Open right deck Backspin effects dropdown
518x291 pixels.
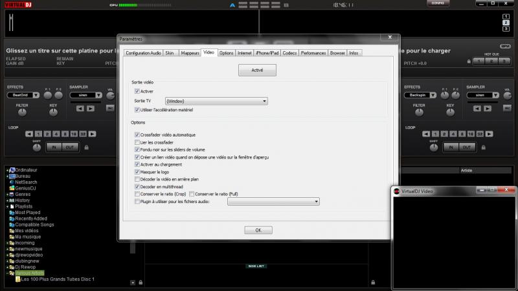pos(433,95)
